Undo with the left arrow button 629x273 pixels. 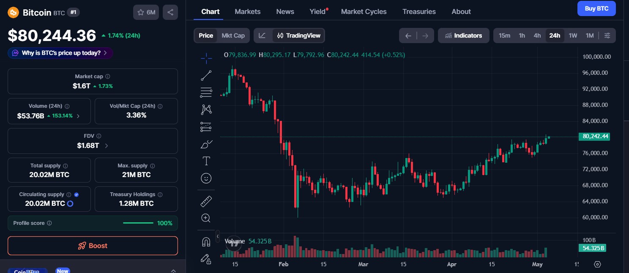click(x=408, y=35)
